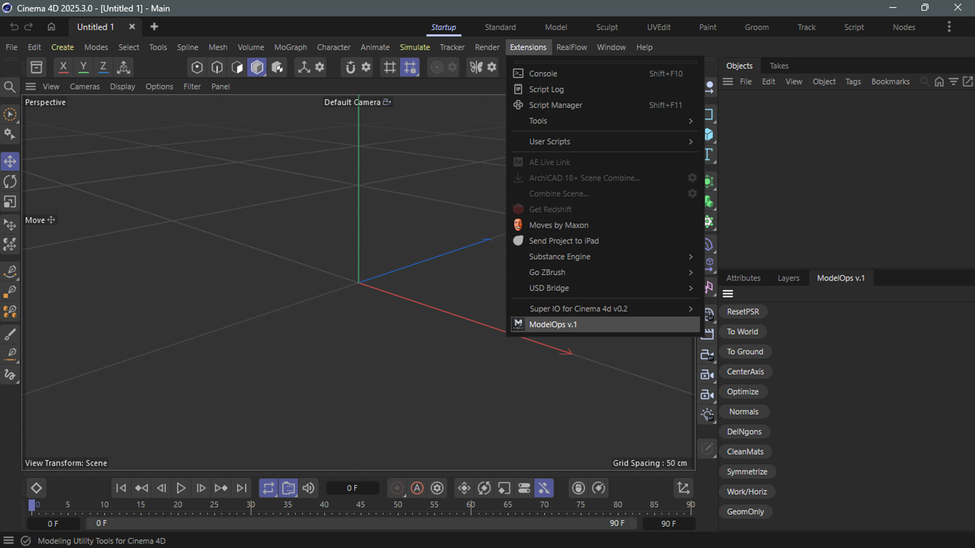975x548 pixels.
Task: Expand the Substance Engine submenu
Action: point(606,257)
